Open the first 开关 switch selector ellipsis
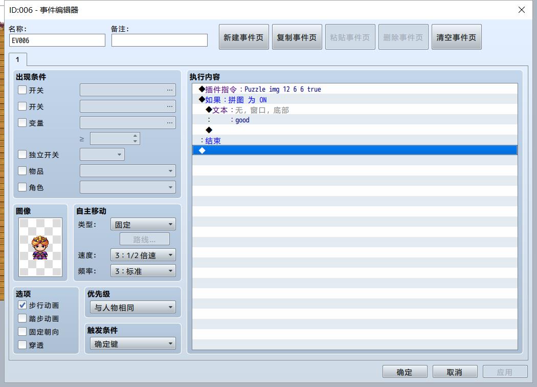537x387 pixels. click(169, 90)
